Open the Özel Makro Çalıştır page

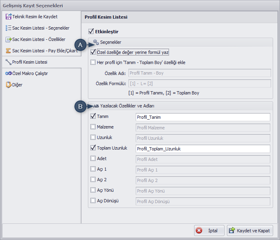tap(42, 73)
